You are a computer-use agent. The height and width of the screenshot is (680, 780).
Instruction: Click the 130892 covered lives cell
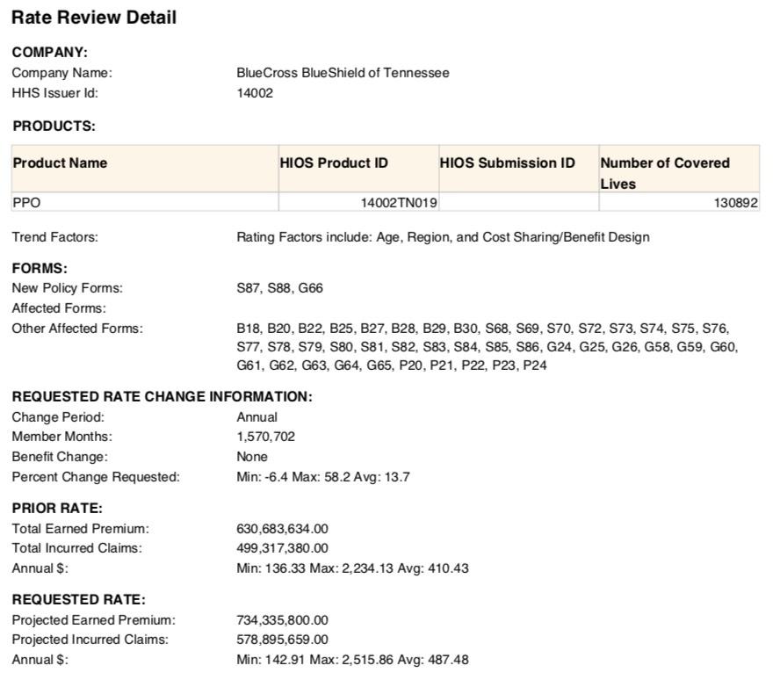point(736,203)
